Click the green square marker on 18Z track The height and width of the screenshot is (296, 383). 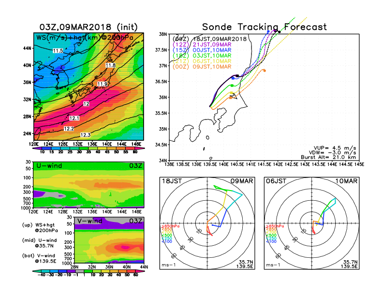tap(232, 86)
